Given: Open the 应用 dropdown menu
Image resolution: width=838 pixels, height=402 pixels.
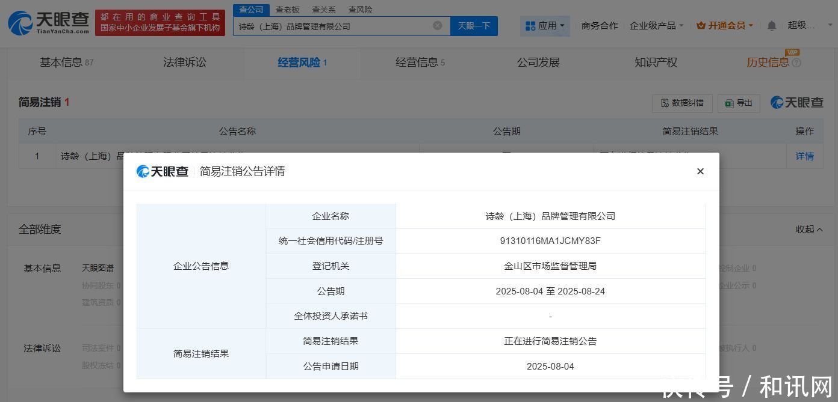Looking at the screenshot, I should click(x=545, y=26).
